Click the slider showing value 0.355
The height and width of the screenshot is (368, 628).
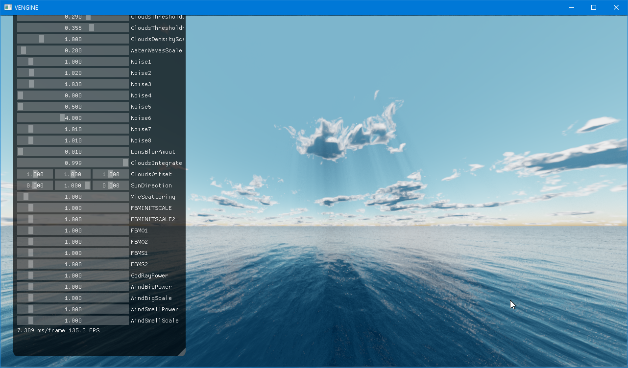72,28
